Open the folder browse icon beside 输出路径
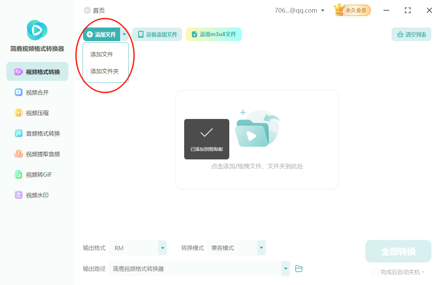The width and height of the screenshot is (440, 285). [x=299, y=268]
